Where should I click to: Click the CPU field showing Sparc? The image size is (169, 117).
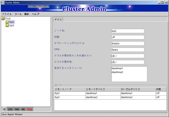click(x=128, y=50)
